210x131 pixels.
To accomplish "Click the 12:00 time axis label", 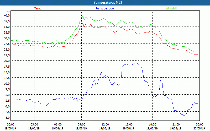I will tap(105, 125).
